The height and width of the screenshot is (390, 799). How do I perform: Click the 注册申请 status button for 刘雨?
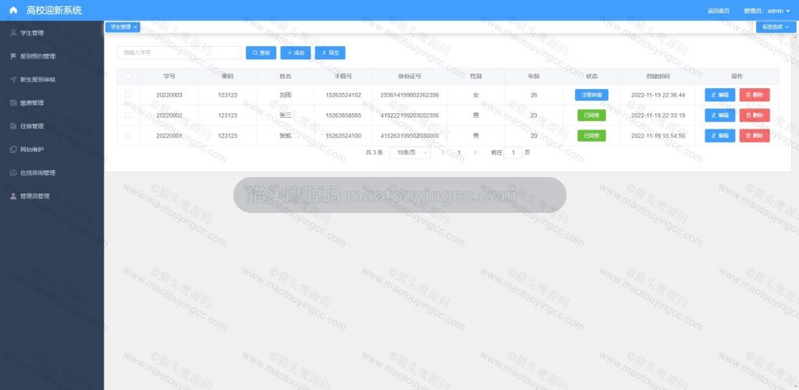(x=591, y=95)
